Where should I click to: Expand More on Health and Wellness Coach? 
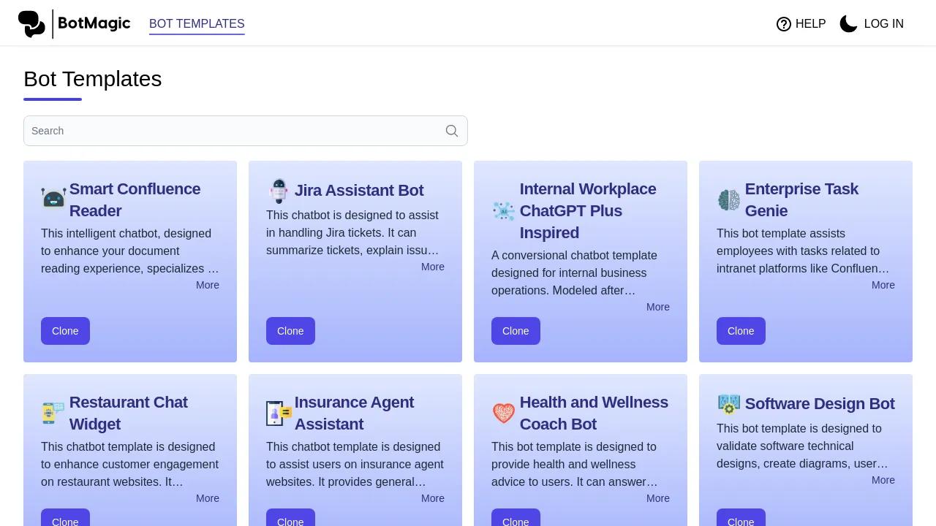pos(658,498)
